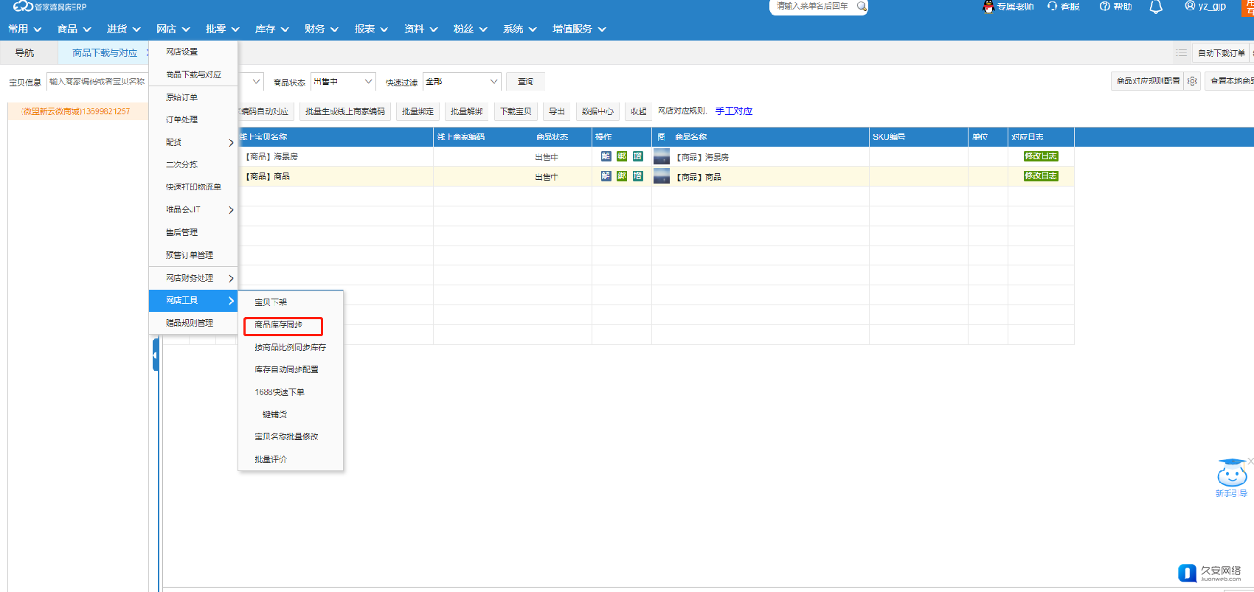Collapse the left panel with blue arrow handle
Viewport: 1254px width, 592px height.
[156, 355]
